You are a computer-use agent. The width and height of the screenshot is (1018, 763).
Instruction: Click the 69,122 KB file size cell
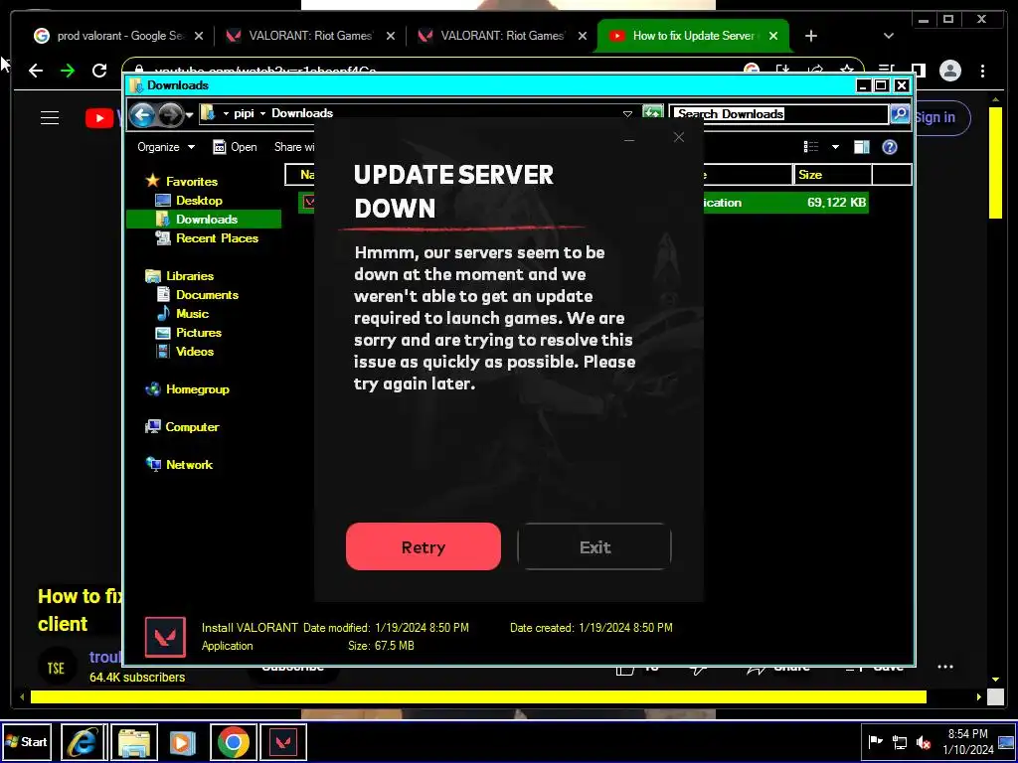point(836,202)
